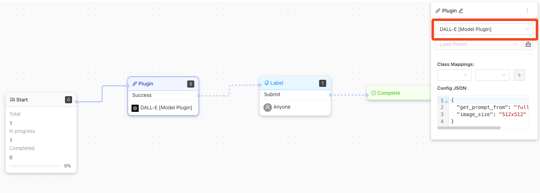
Task: Open the first Class Mappings dropdown
Action: click(454, 75)
